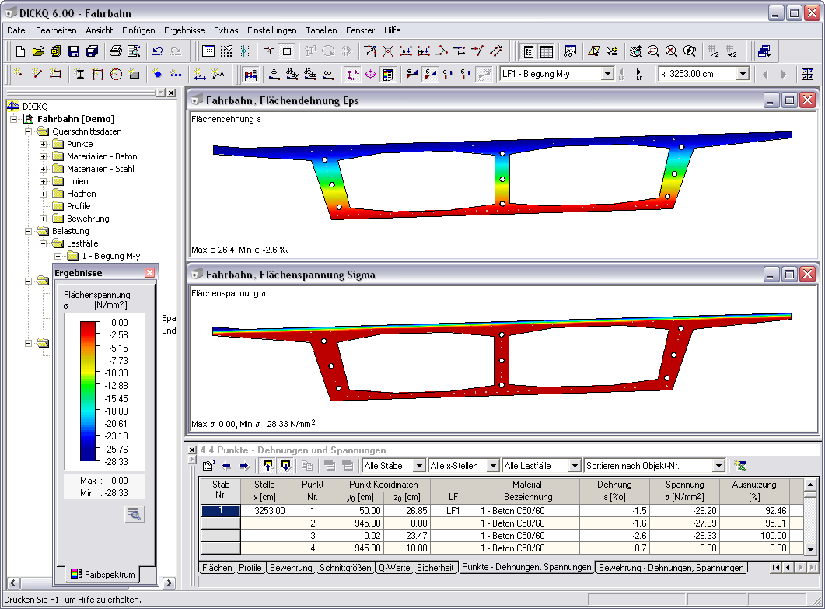Image resolution: width=825 pixels, height=609 pixels.
Task: Click the blue left arrow in table toolbar
Action: click(226, 466)
